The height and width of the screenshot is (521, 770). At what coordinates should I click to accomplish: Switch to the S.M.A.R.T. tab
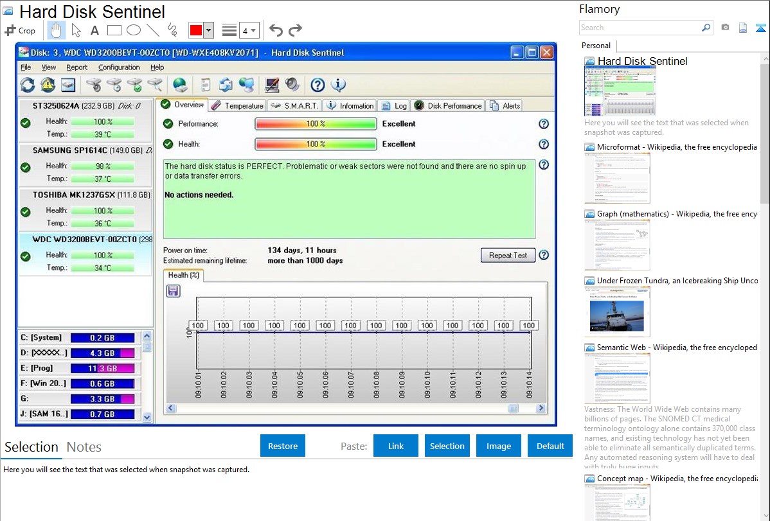[x=294, y=105]
